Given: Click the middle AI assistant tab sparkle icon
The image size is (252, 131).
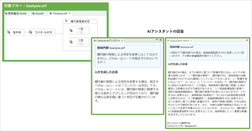Looking at the screenshot, I should tap(95, 41).
